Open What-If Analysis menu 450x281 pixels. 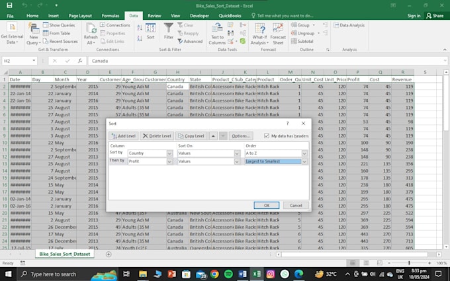click(x=259, y=34)
